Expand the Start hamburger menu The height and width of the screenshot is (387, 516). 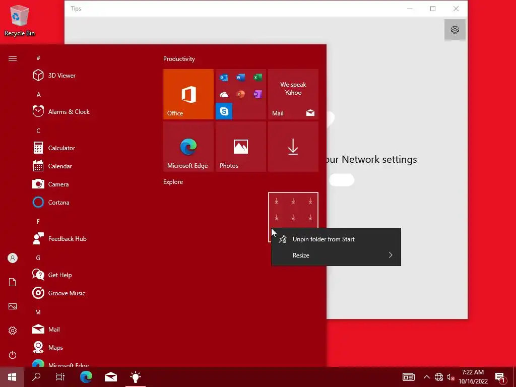coord(13,58)
